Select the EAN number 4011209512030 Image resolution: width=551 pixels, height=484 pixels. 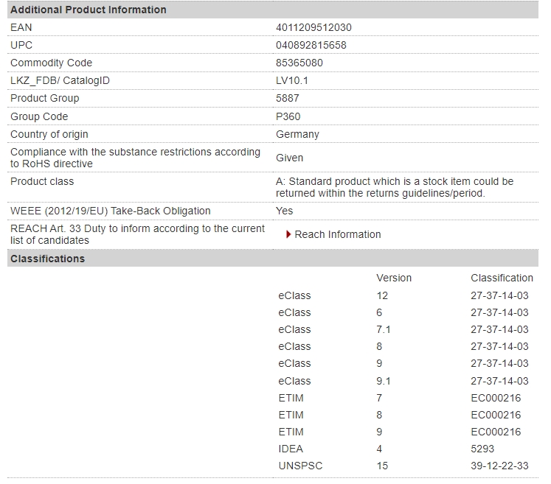[313, 27]
